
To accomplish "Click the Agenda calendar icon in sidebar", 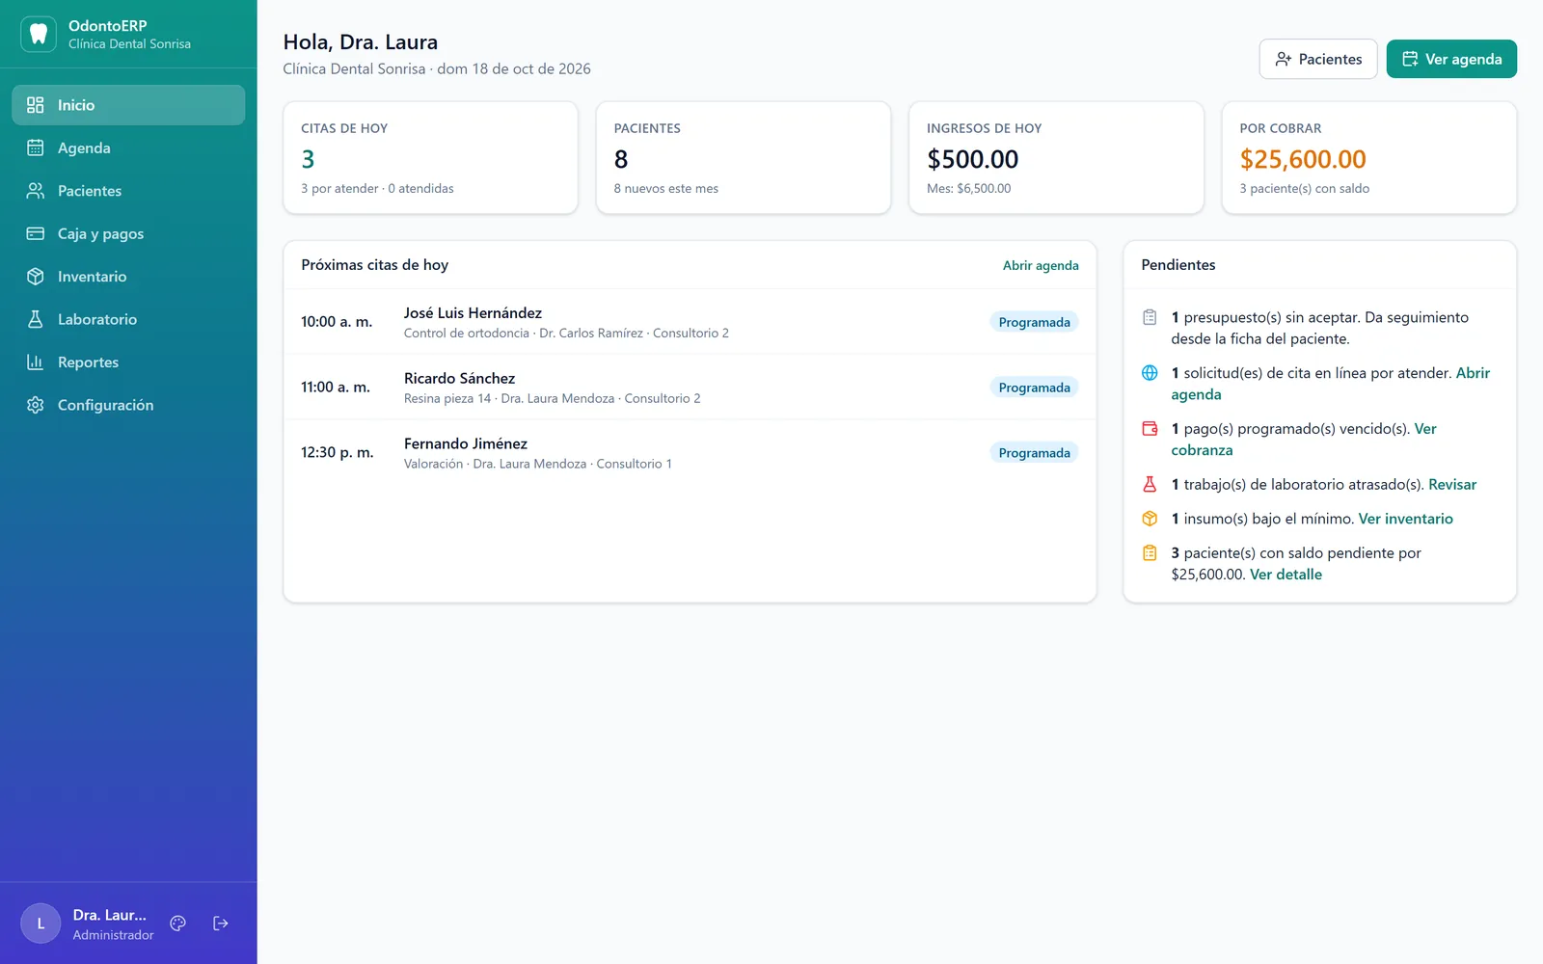I will click(x=36, y=147).
